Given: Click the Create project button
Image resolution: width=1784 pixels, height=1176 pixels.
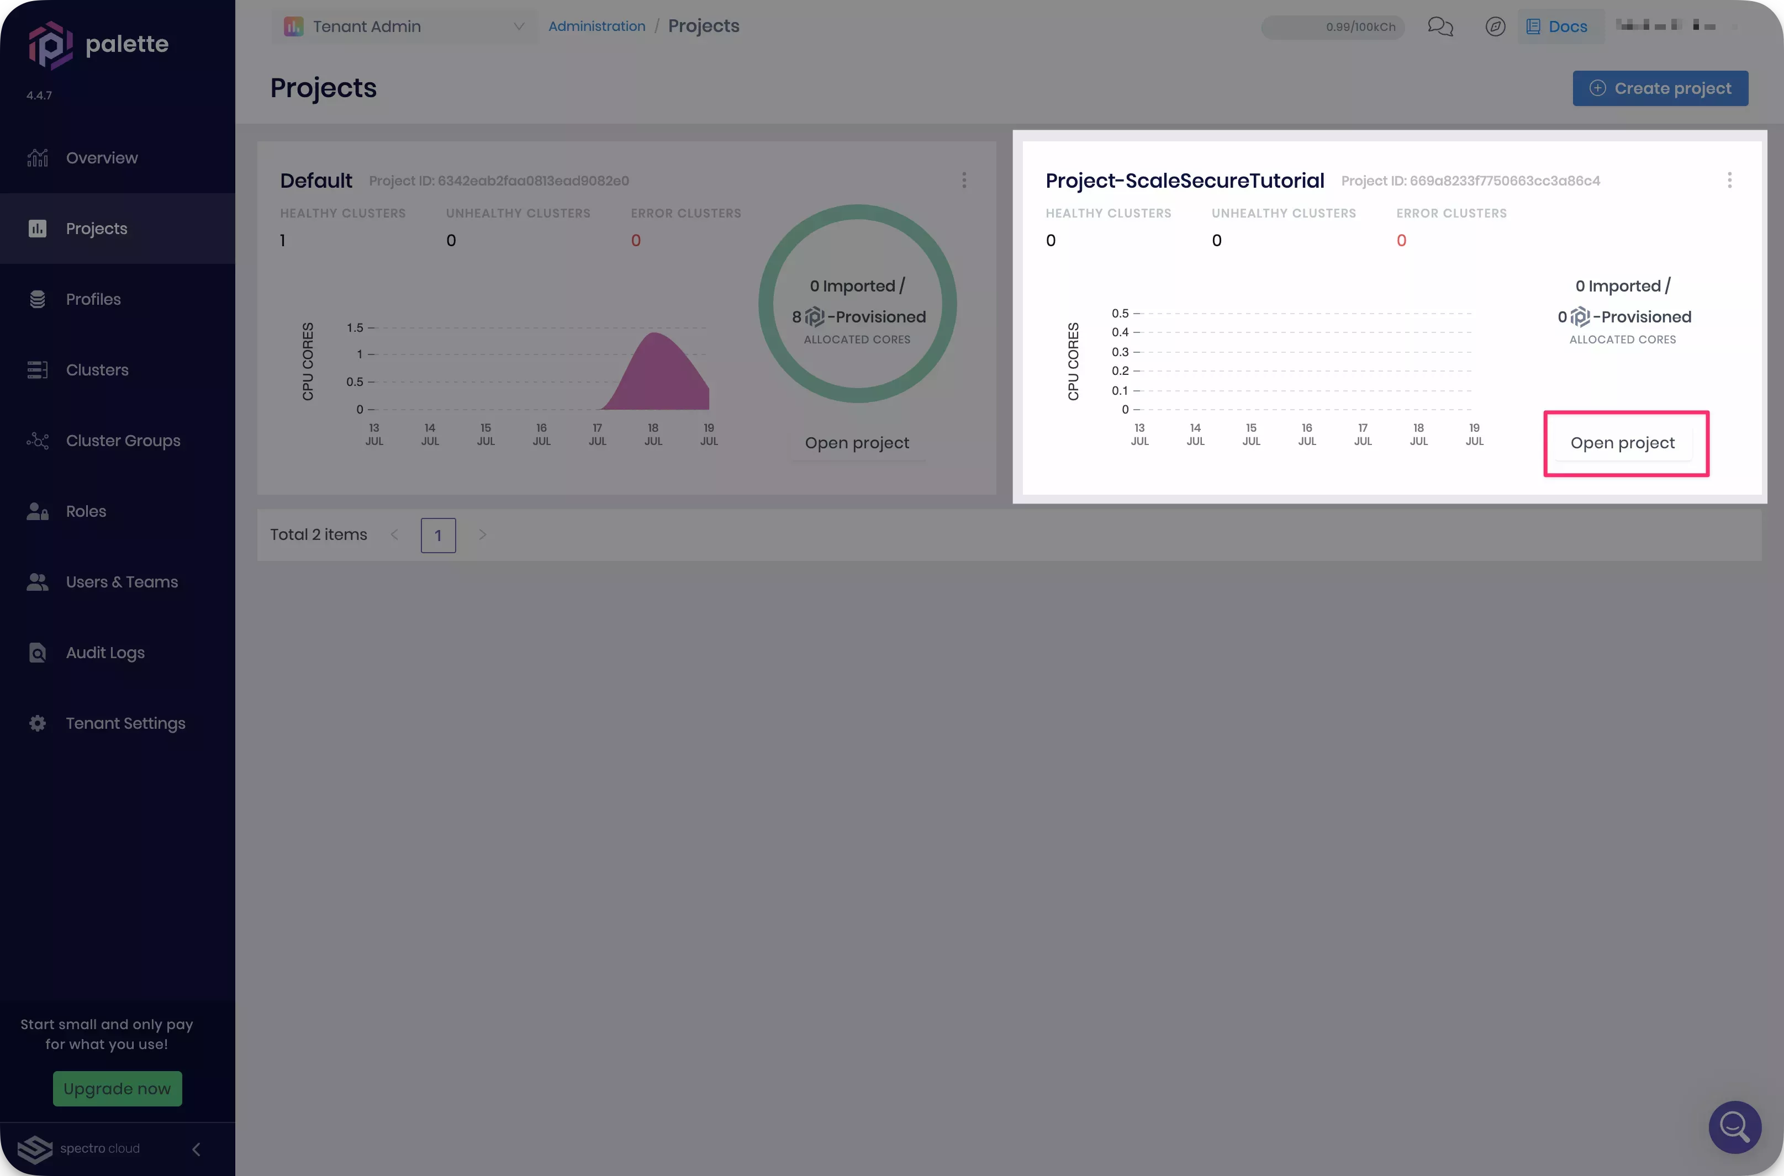Looking at the screenshot, I should click(x=1660, y=88).
